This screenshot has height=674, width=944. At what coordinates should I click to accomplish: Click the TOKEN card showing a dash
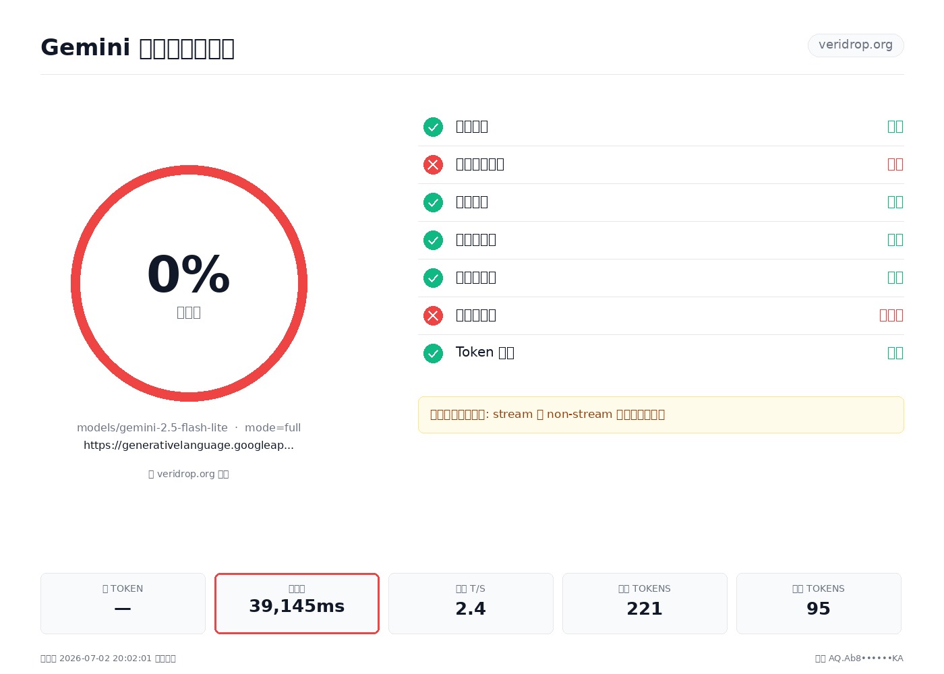pos(123,603)
